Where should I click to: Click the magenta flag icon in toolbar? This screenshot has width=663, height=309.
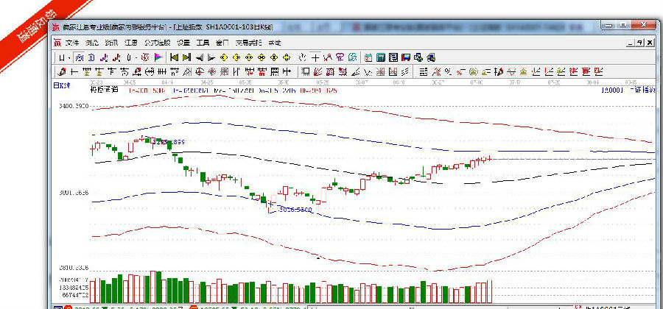pyautogui.click(x=158, y=57)
